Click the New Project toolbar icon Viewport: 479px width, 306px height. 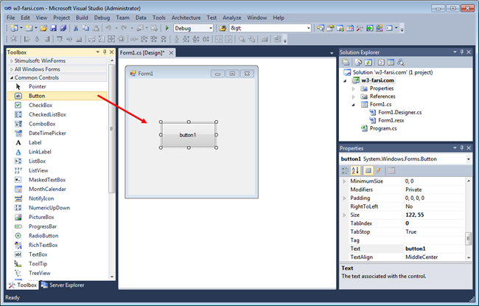[14, 28]
